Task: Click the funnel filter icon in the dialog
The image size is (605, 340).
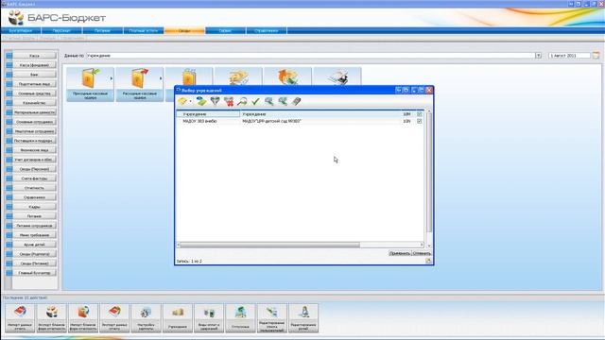Action: [x=215, y=101]
